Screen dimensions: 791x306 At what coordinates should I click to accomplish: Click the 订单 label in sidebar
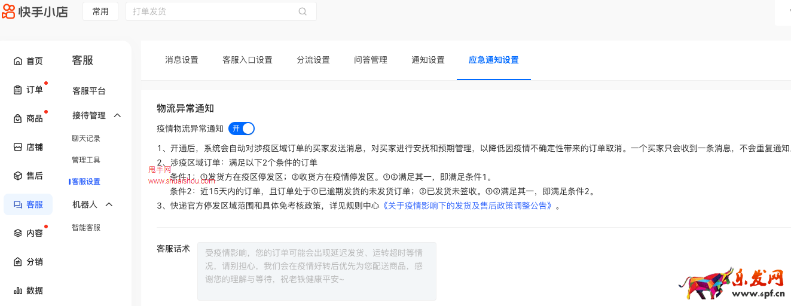pyautogui.click(x=35, y=90)
